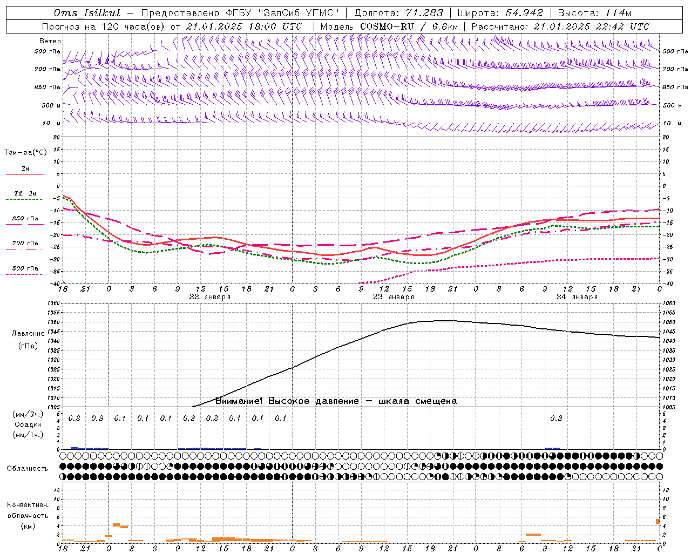This screenshot has height=553, width=691.
Task: Click the text шкала смещена
Action: point(418,401)
